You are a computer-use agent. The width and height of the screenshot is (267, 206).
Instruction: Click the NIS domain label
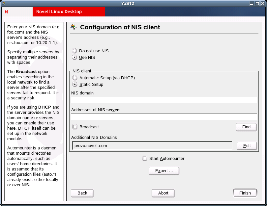tap(82, 93)
